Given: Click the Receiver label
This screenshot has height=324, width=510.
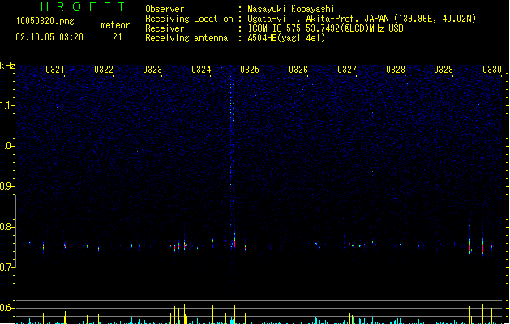Looking at the screenshot, I should 165,28.
